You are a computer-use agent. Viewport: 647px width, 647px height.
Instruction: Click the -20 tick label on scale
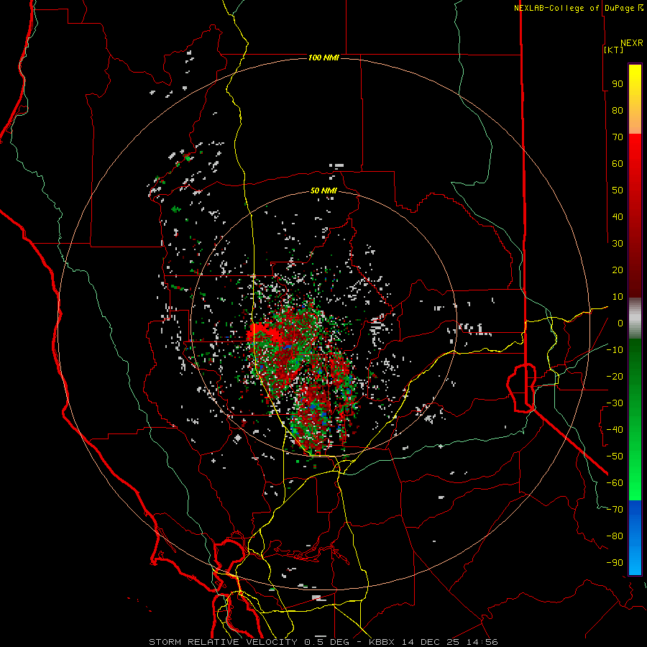(x=615, y=376)
